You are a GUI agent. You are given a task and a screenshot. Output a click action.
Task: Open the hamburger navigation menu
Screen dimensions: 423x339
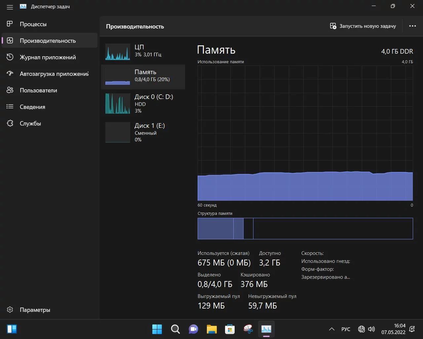click(x=10, y=7)
